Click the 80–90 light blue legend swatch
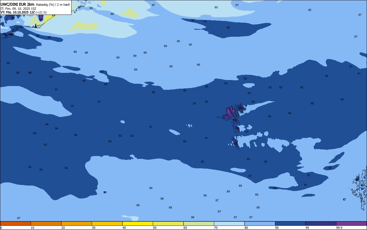 (260, 223)
